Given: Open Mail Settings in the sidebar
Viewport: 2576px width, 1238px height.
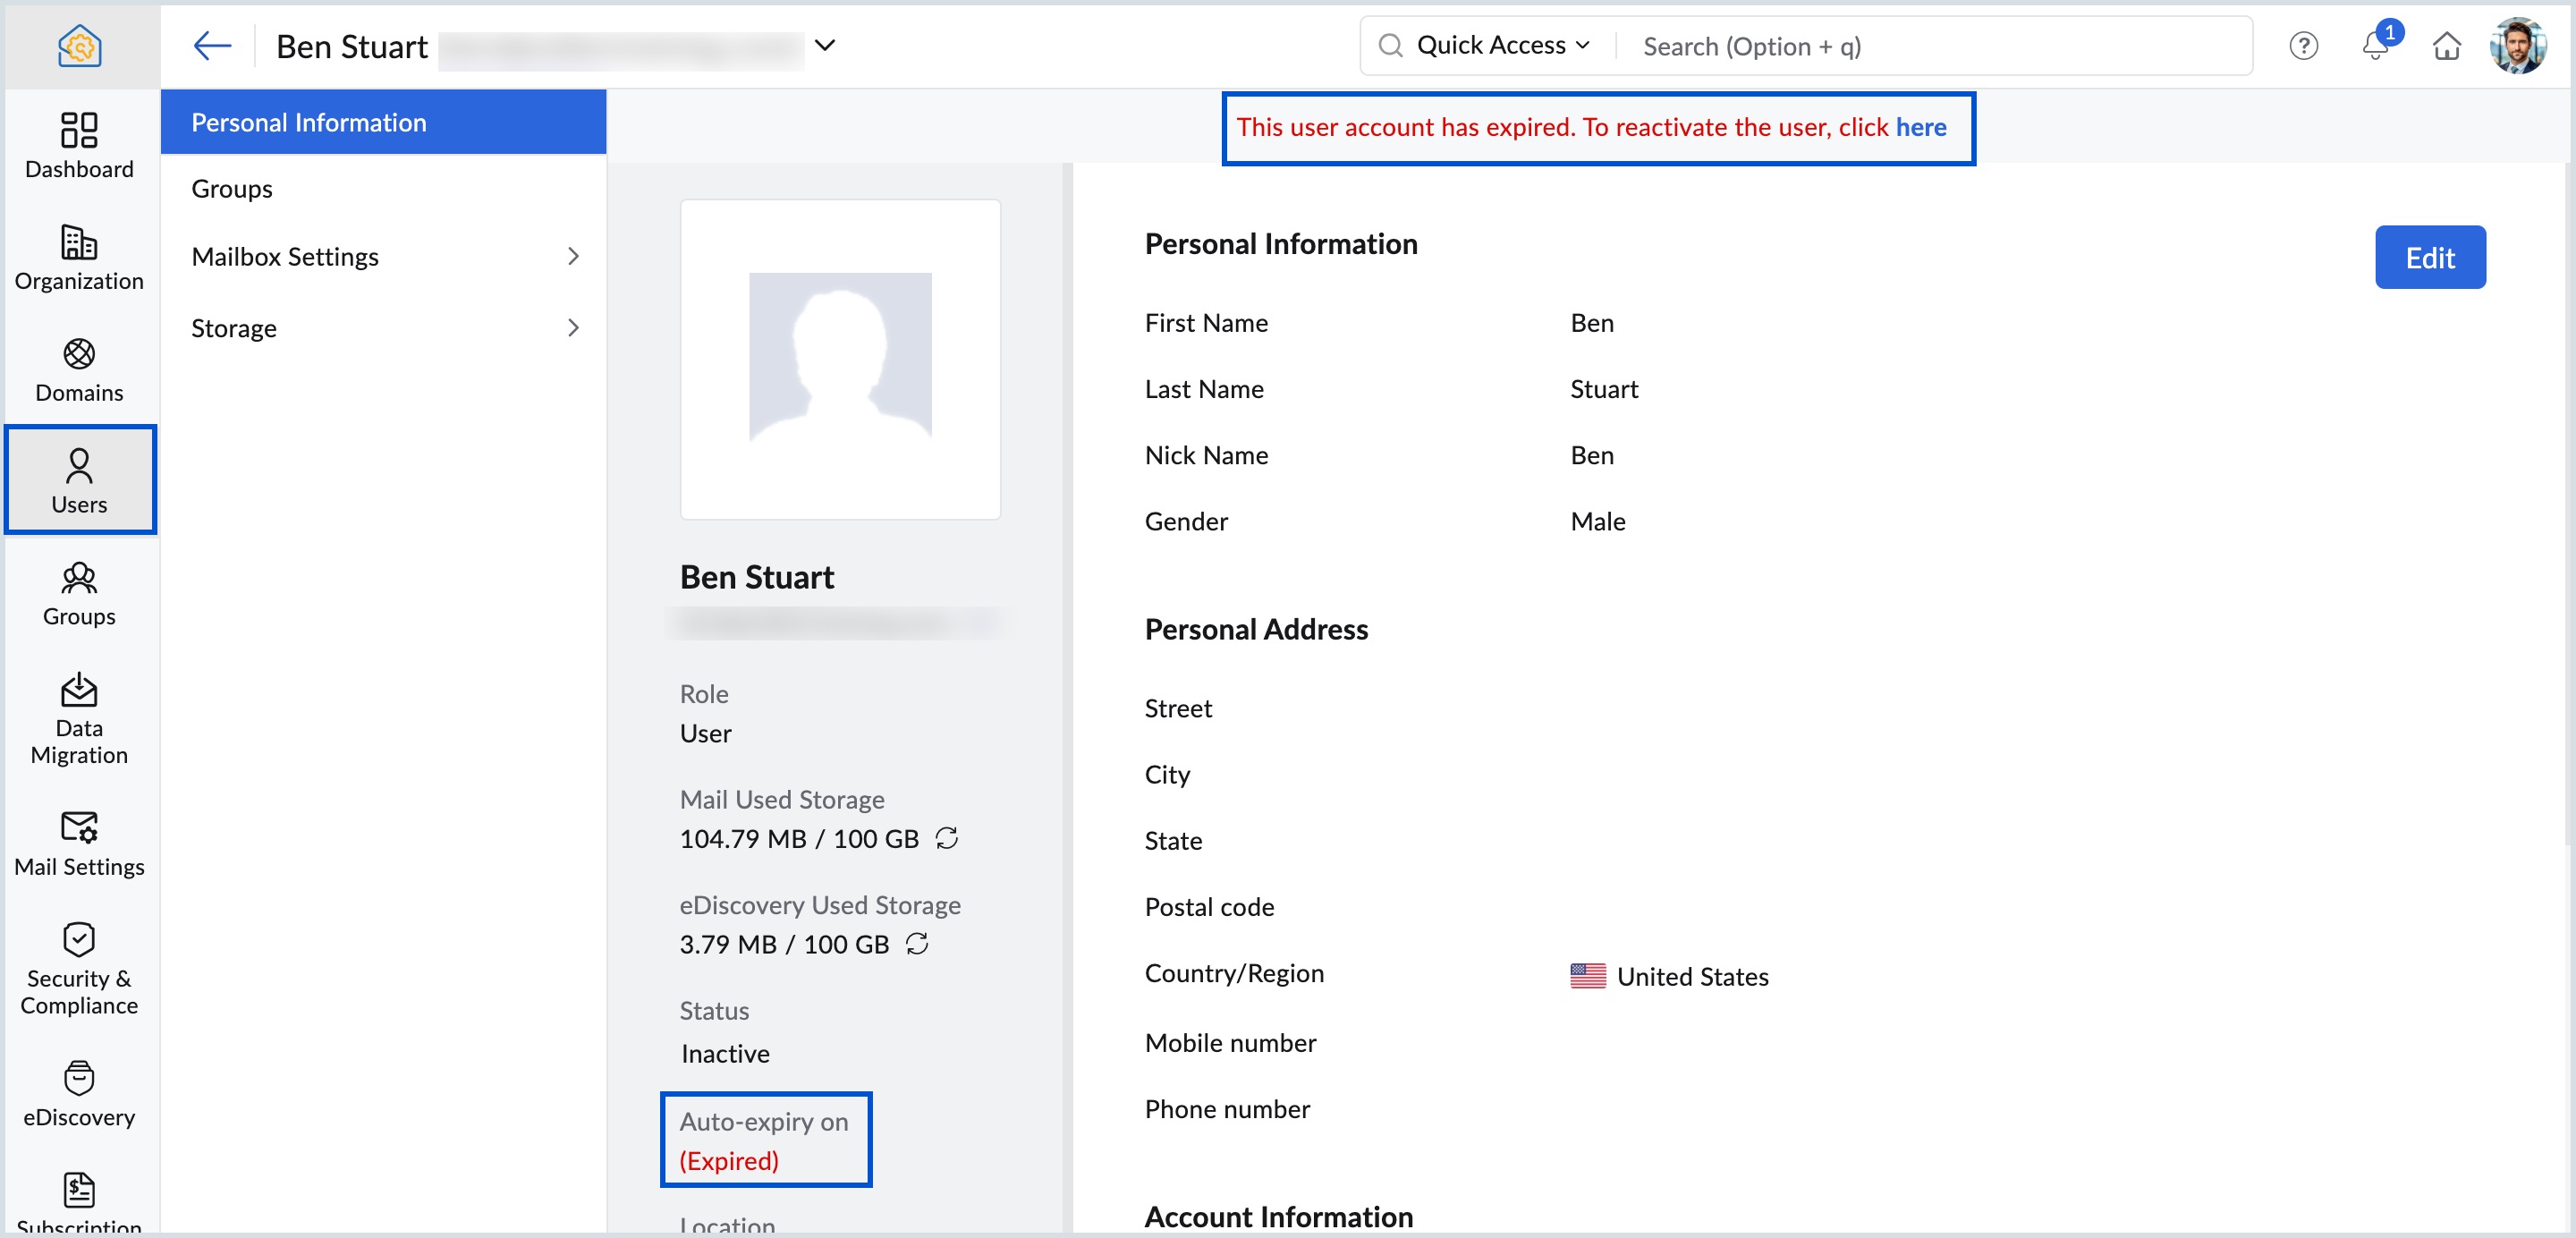Looking at the screenshot, I should (79, 843).
